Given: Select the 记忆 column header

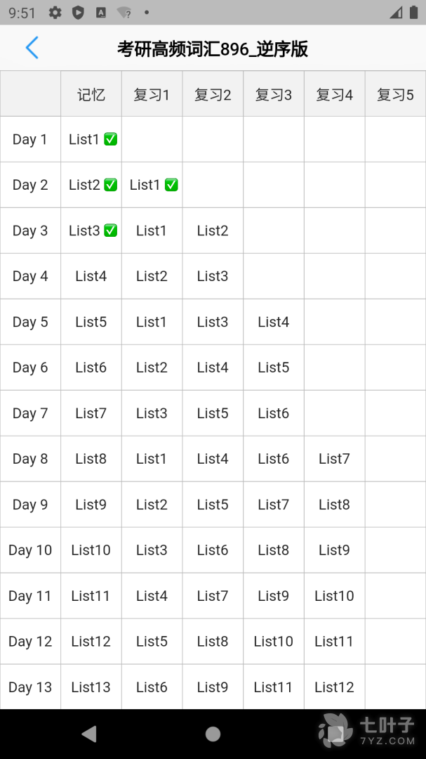Looking at the screenshot, I should click(91, 94).
